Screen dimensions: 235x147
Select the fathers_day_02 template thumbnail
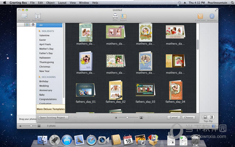(x=116, y=90)
